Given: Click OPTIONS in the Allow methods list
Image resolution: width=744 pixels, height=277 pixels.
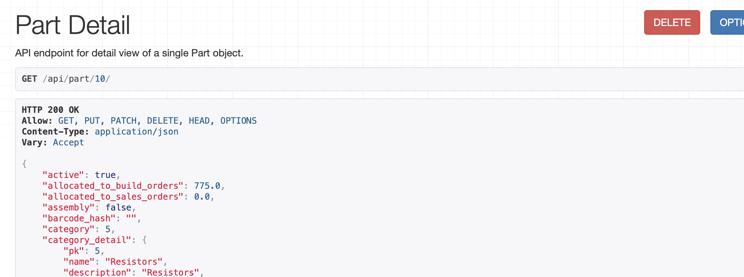Looking at the screenshot, I should pyautogui.click(x=239, y=120).
